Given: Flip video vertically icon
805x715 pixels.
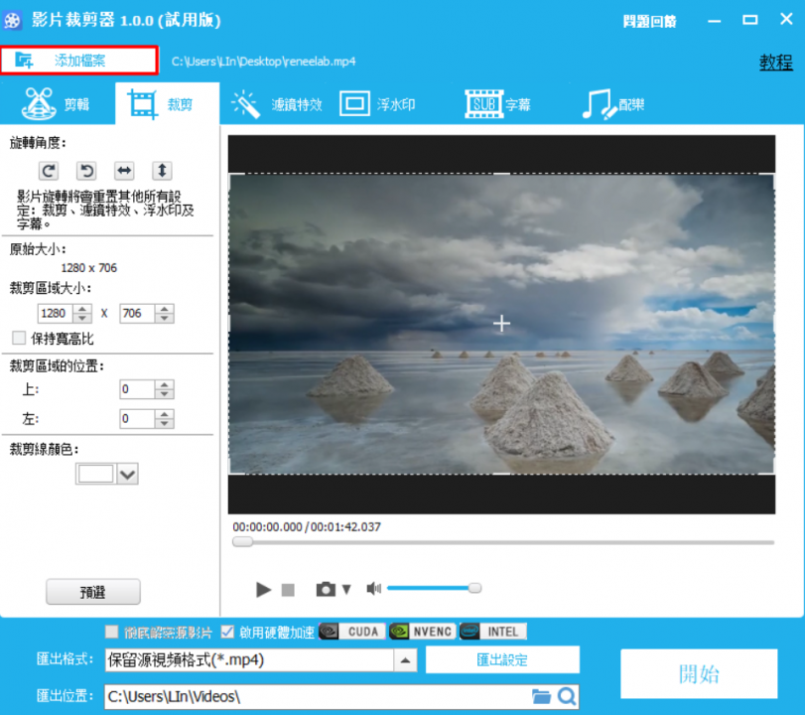Looking at the screenshot, I should point(162,171).
